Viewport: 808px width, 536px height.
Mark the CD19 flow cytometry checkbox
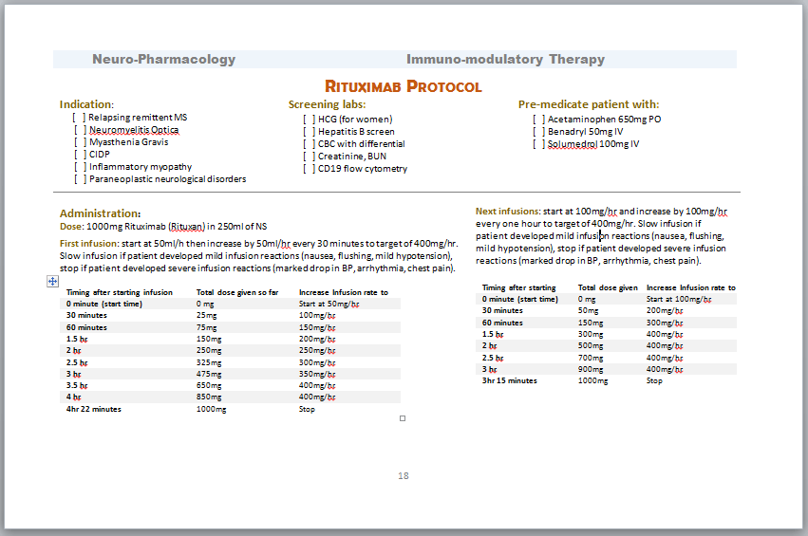(309, 169)
